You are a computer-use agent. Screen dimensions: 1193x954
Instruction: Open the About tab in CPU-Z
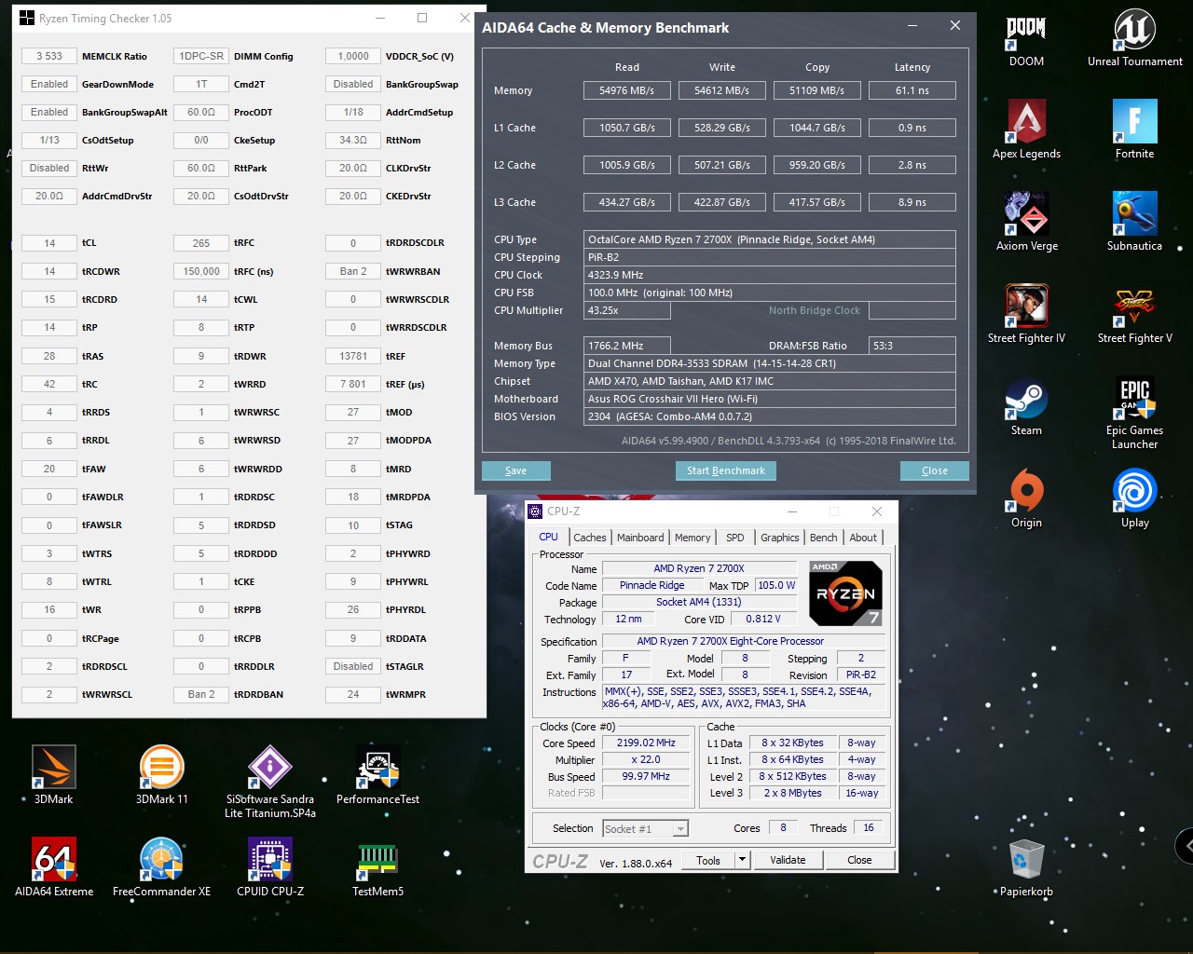pos(863,538)
